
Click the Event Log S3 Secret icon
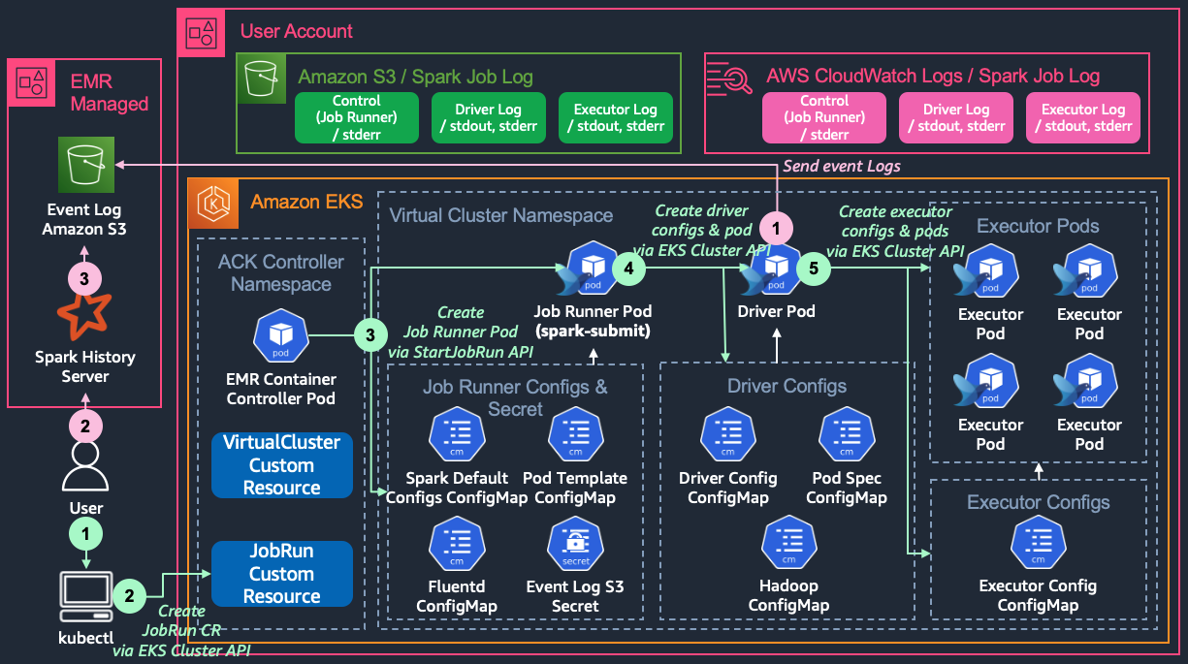coord(575,545)
